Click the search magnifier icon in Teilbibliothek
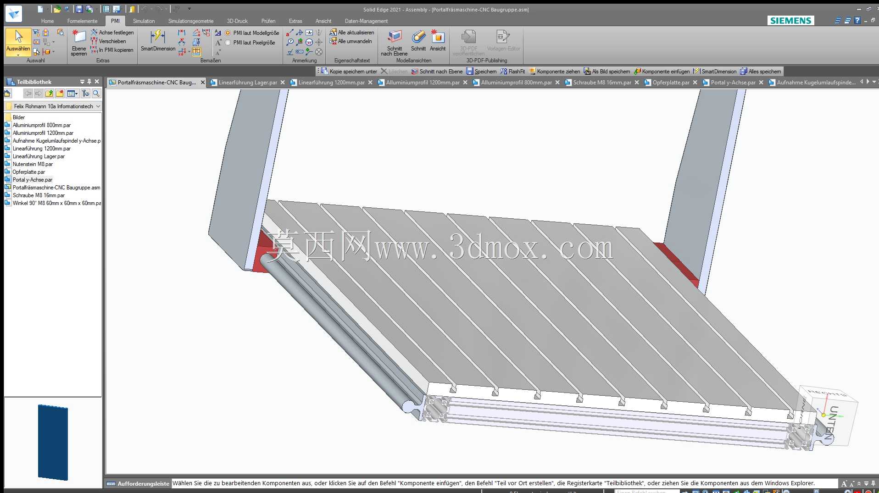Viewport: 879px width, 493px height. (96, 94)
